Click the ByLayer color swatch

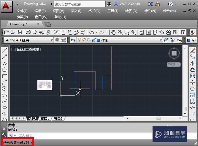point(189,40)
